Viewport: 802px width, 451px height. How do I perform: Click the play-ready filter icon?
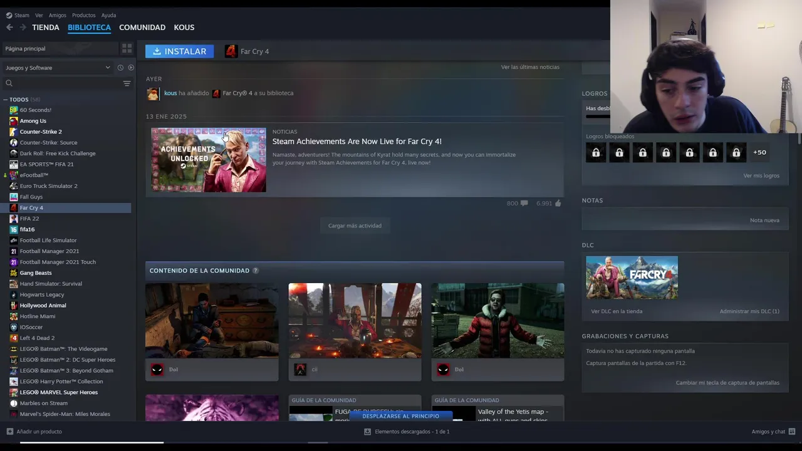pos(131,68)
